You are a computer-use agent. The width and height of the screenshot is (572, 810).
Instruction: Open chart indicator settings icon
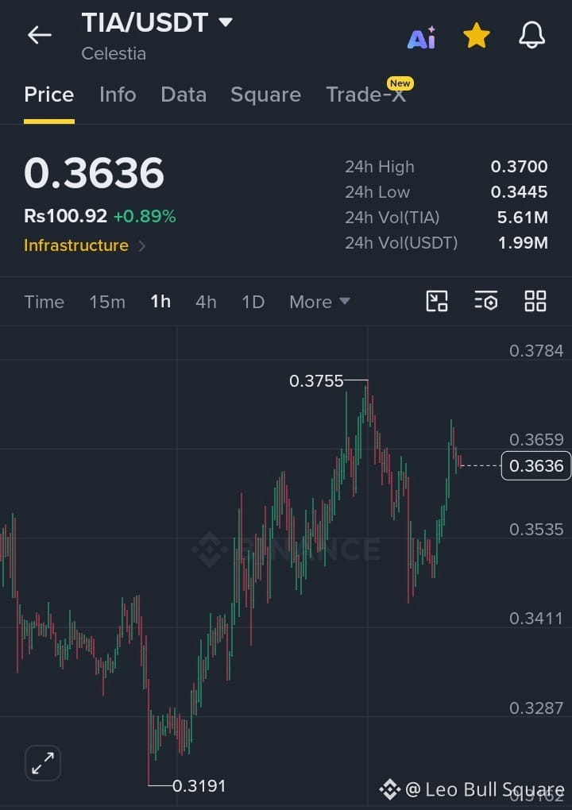pyautogui.click(x=485, y=301)
